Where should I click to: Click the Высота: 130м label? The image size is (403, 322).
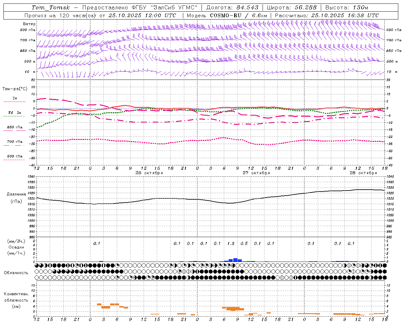(x=347, y=8)
